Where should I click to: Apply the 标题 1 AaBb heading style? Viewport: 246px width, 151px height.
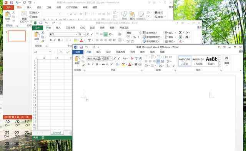[211, 61]
